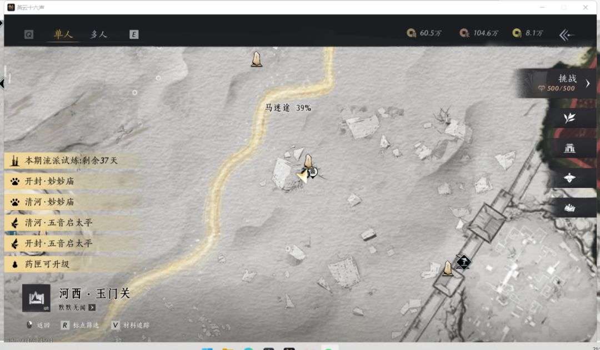600x350 pixels.
Task: Click the V key hint icon
Action: [x=115, y=325]
